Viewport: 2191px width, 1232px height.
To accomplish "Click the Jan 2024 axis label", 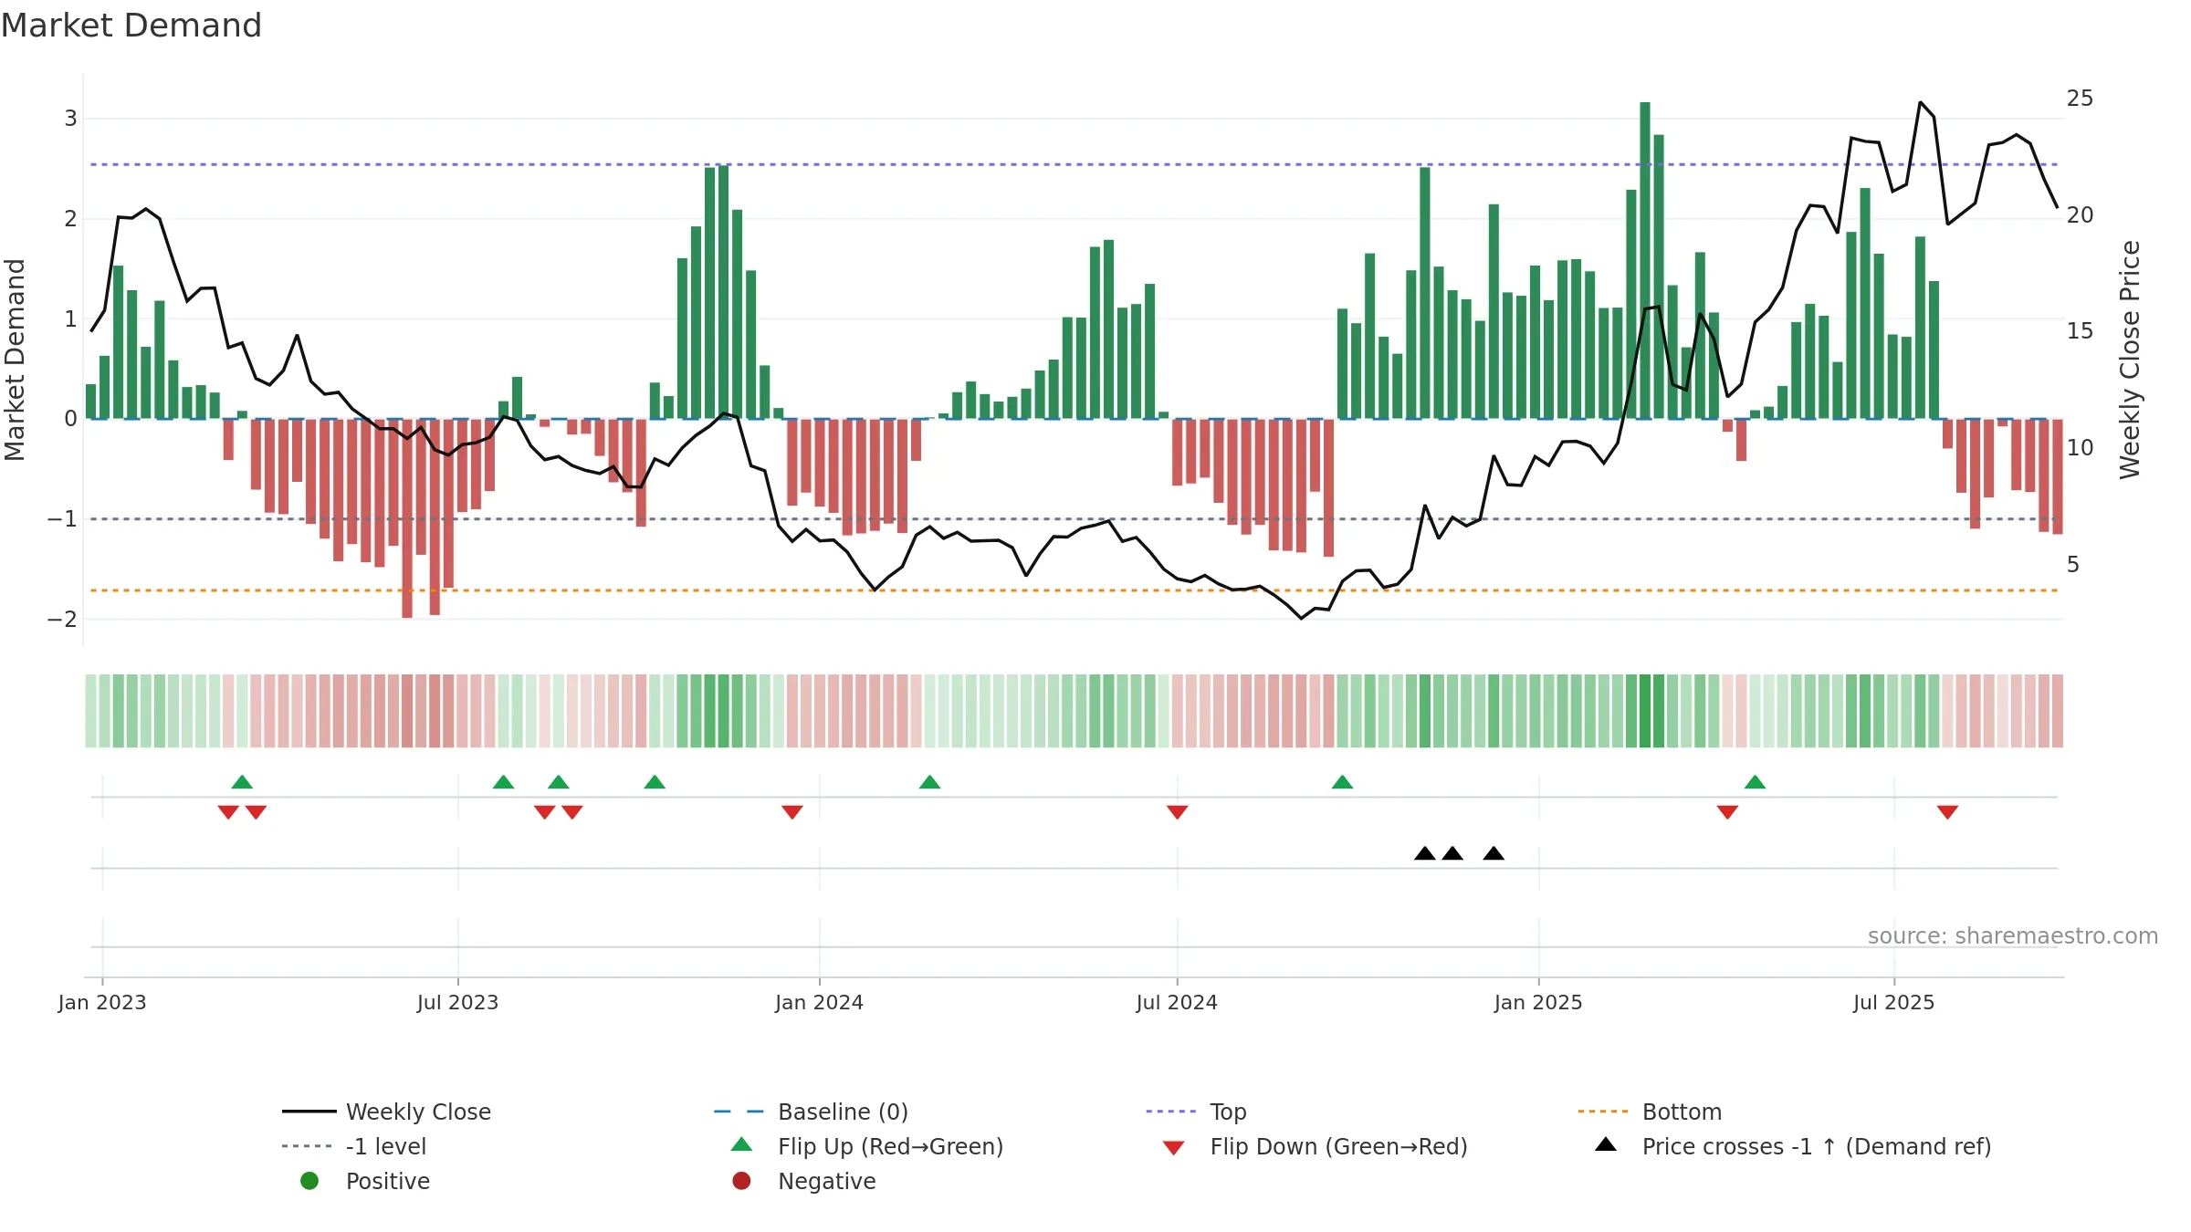I will click(x=820, y=1002).
